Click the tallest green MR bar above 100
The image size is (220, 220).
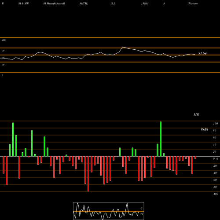(x=161, y=139)
